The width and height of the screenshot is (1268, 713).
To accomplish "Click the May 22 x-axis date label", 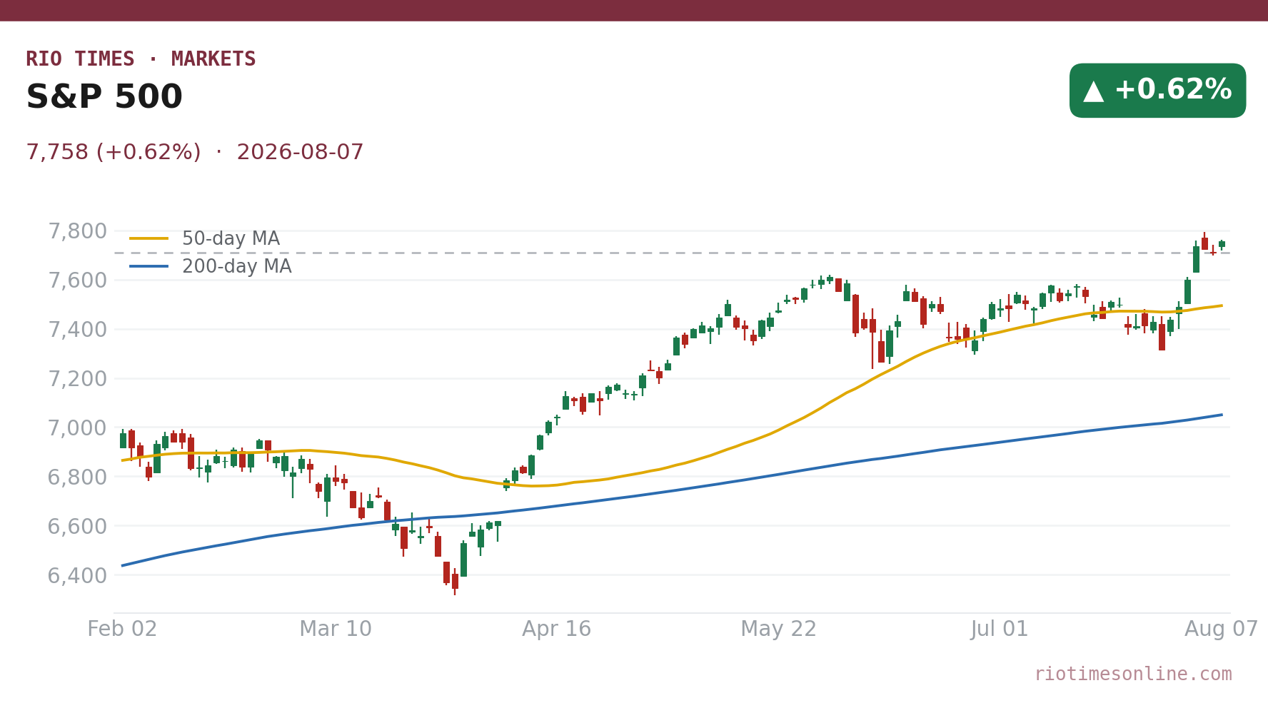I will (778, 629).
